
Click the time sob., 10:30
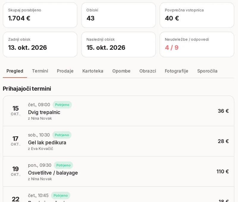coord(39,135)
